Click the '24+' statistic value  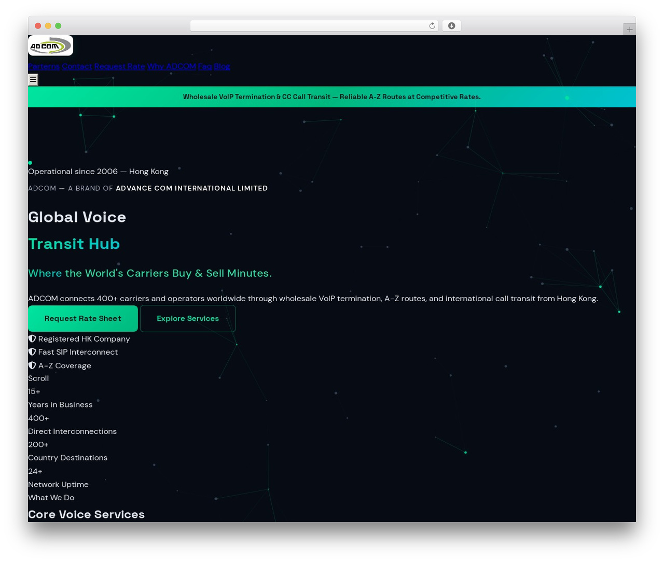pos(35,471)
